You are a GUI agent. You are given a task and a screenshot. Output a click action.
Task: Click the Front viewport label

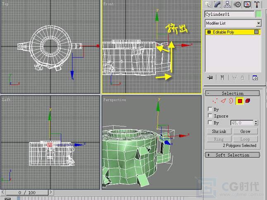pyautogui.click(x=108, y=4)
